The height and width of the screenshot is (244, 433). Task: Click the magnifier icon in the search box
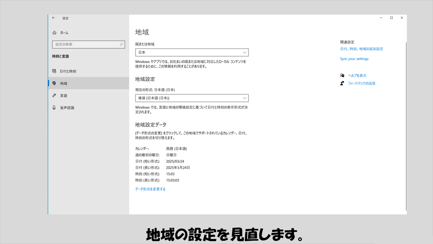coord(121,45)
